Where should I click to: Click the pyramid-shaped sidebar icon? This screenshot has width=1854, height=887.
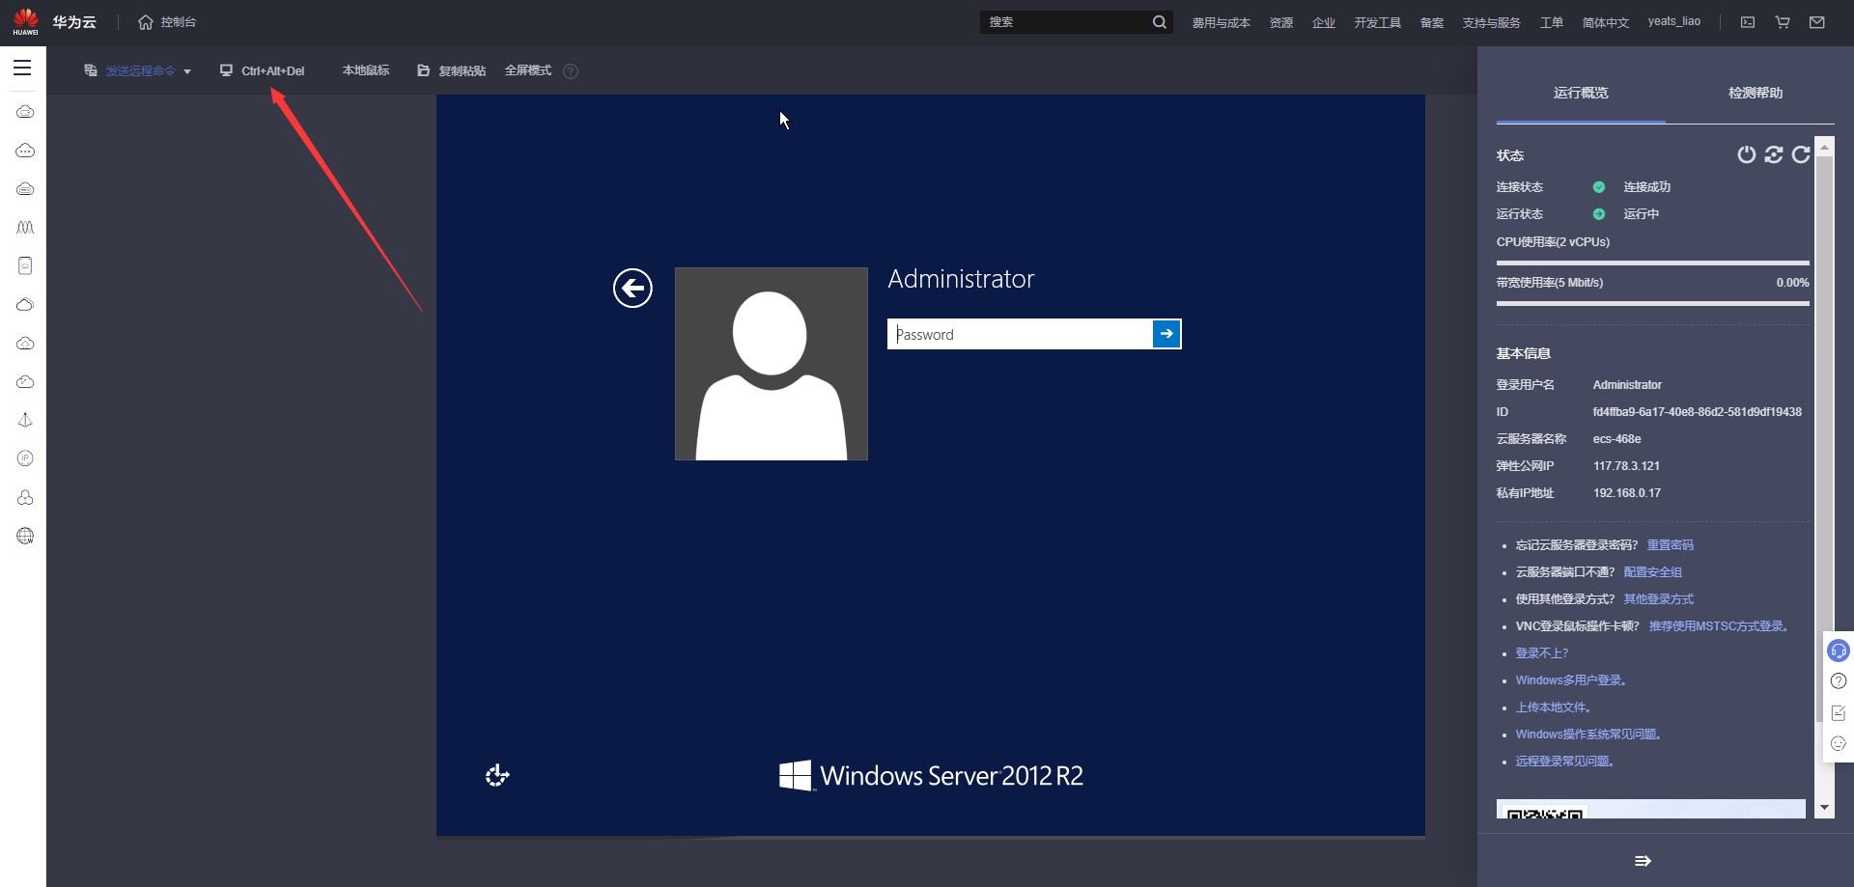(25, 420)
